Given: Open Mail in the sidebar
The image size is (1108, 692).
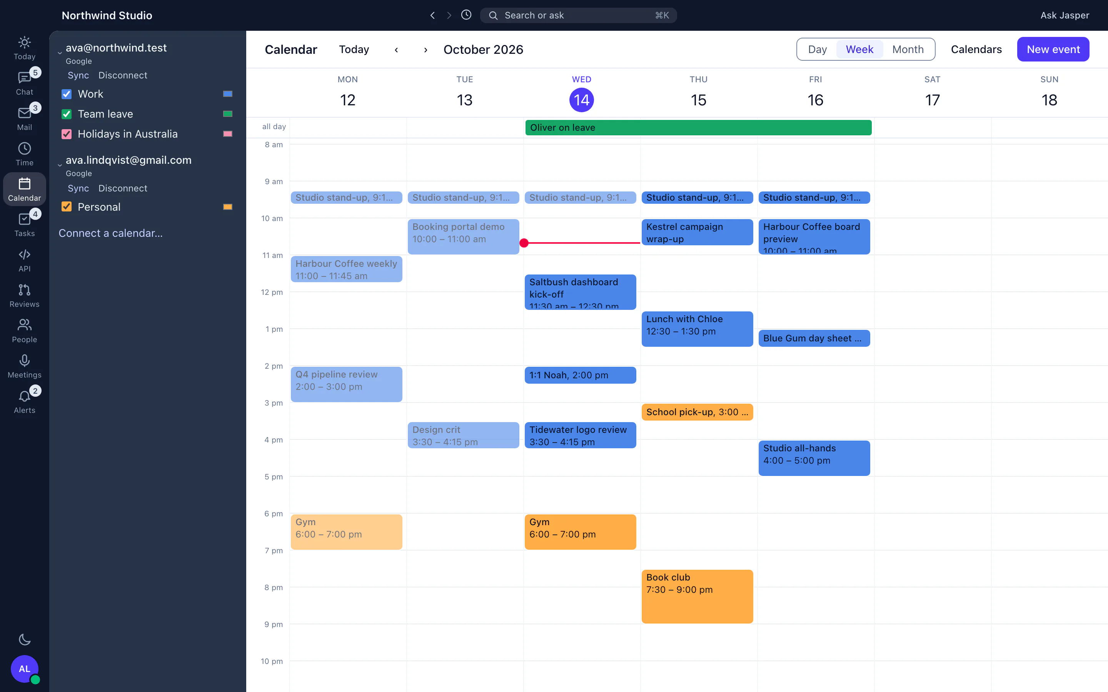Looking at the screenshot, I should (24, 118).
